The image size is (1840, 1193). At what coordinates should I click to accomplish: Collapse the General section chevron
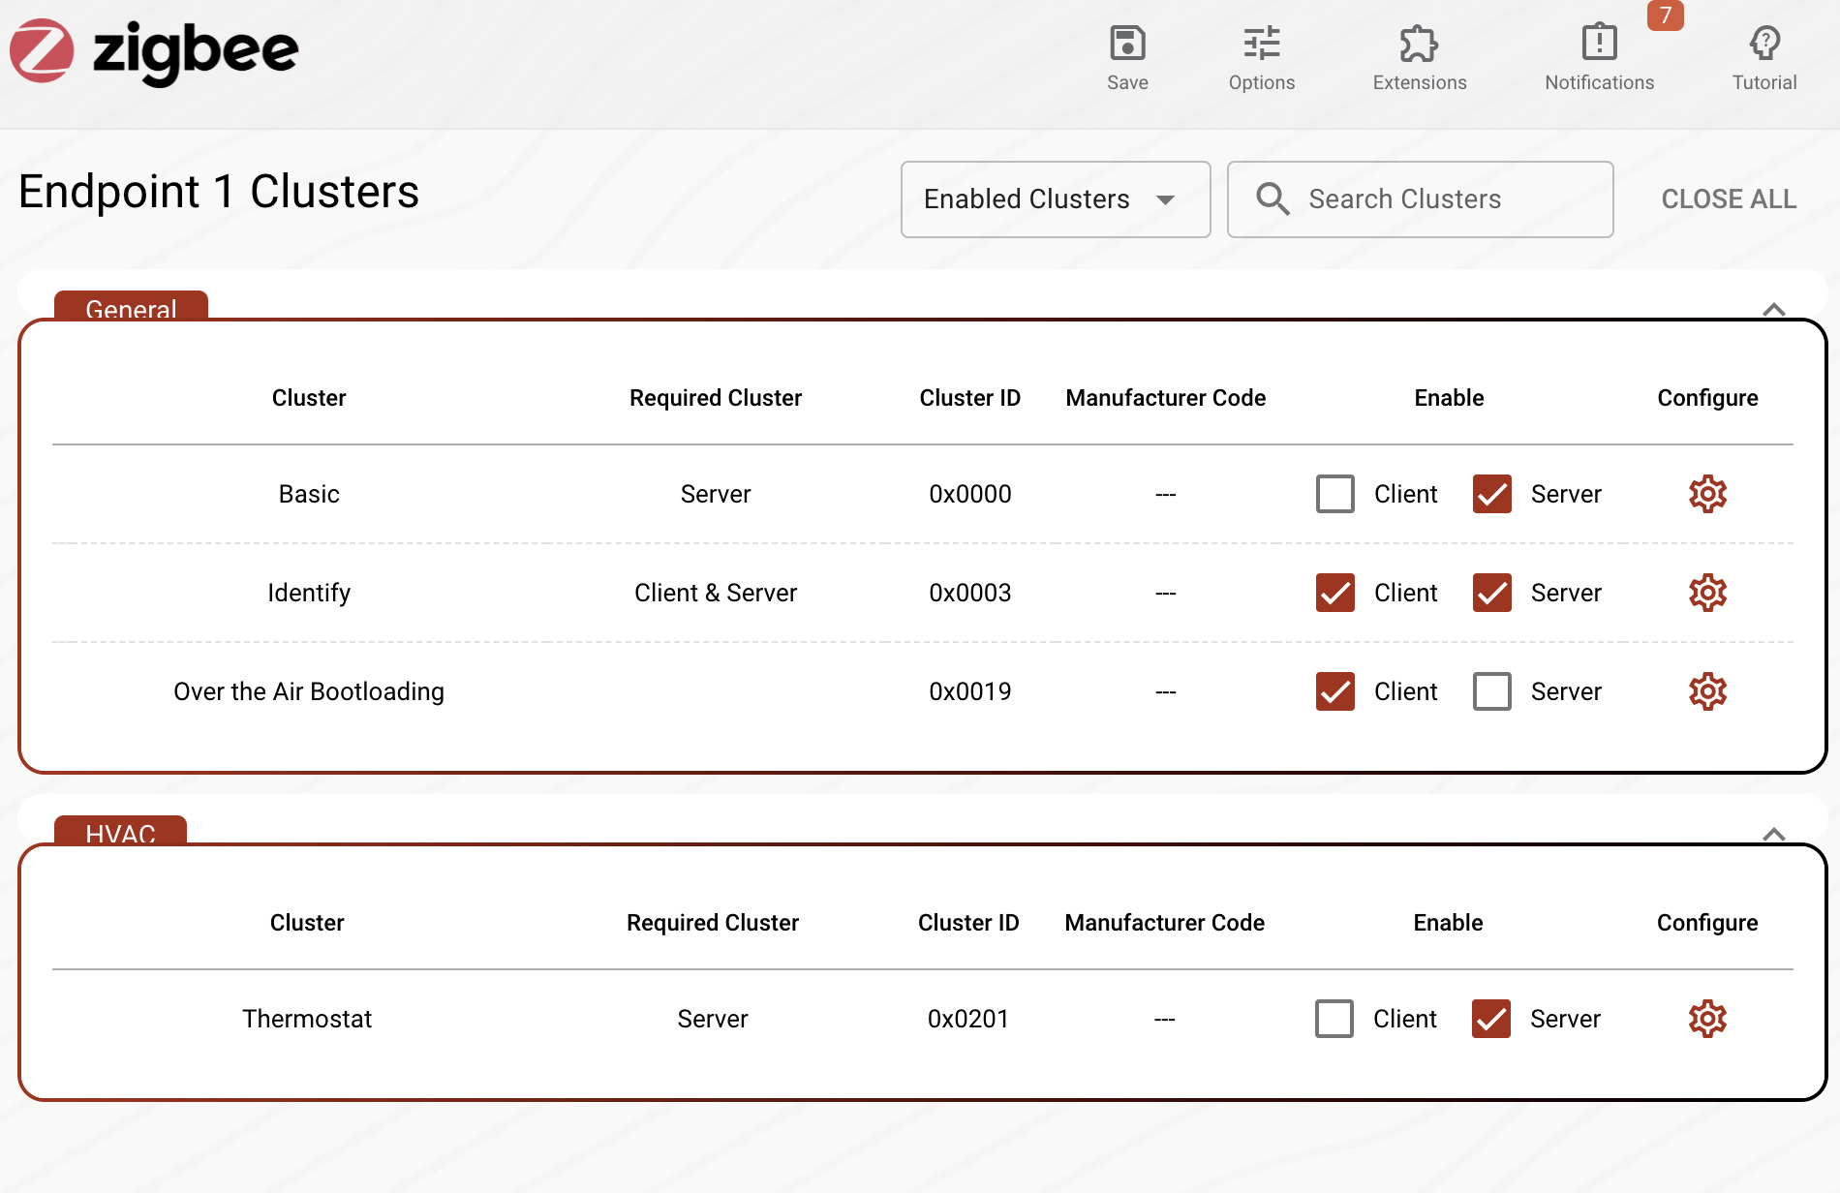pyautogui.click(x=1773, y=310)
